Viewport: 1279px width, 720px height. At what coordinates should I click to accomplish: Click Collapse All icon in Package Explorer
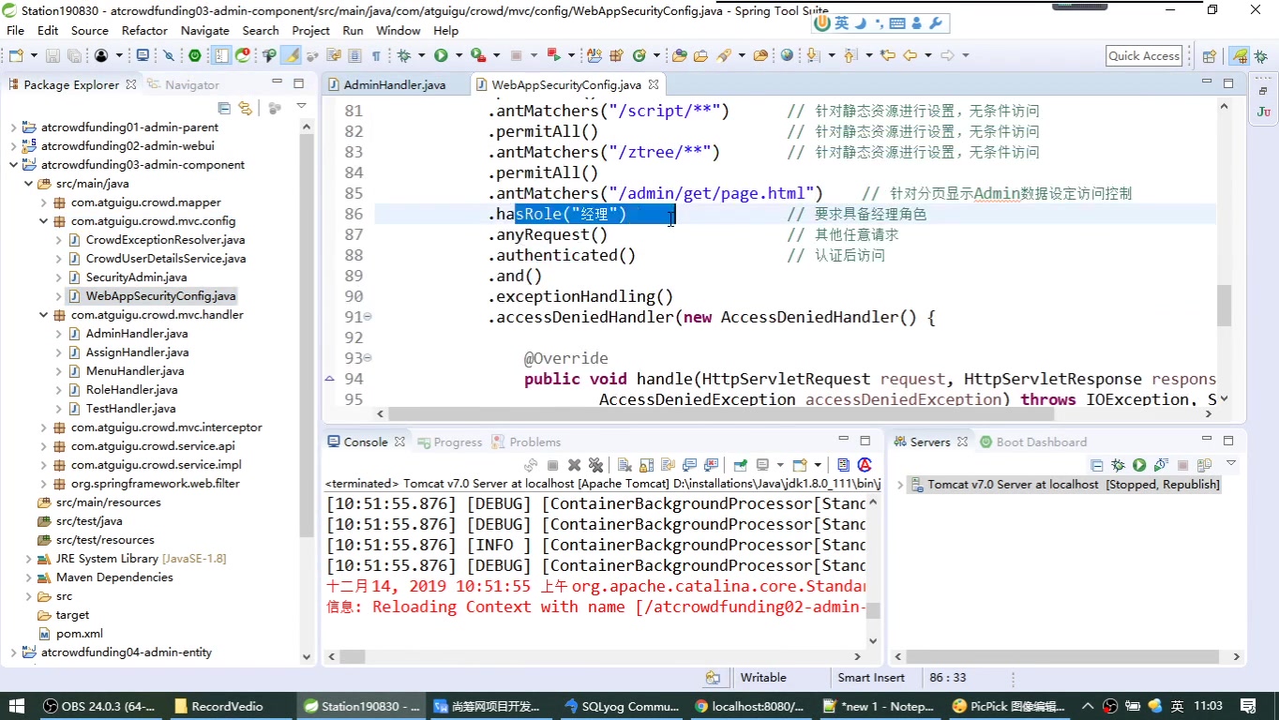[x=224, y=108]
